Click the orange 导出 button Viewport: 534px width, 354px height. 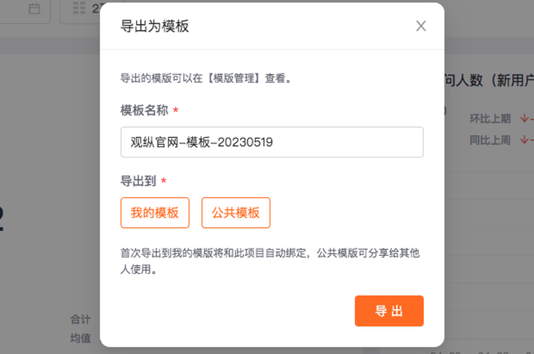click(x=389, y=311)
